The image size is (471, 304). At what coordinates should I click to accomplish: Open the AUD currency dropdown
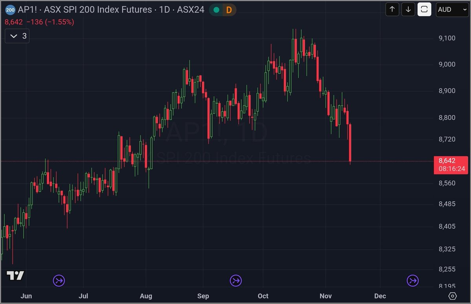[452, 9]
